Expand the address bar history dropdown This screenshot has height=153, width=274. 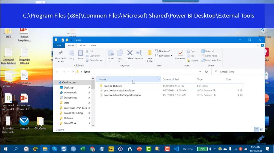tap(200, 72)
